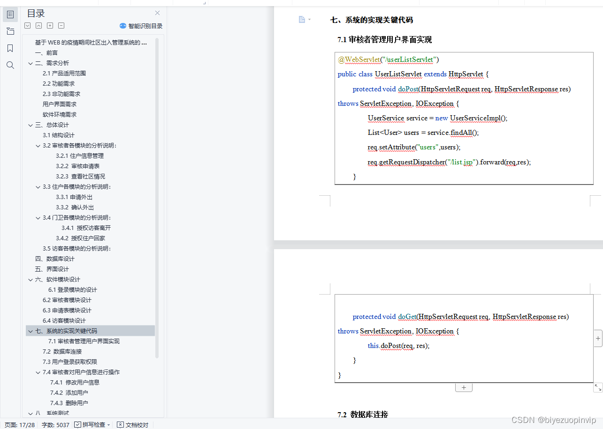Go to 四、数据库设计
Screen dimensions: 603x429
coord(54,259)
